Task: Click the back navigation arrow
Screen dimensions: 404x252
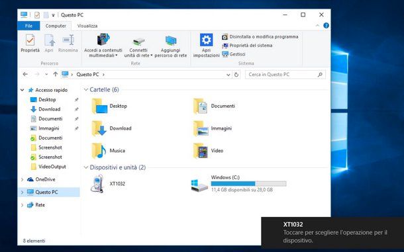Action: (x=25, y=74)
